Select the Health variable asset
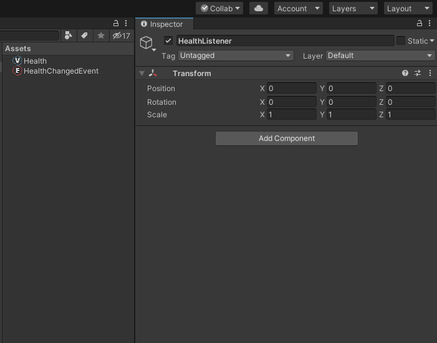This screenshot has height=343, width=437. (x=35, y=60)
